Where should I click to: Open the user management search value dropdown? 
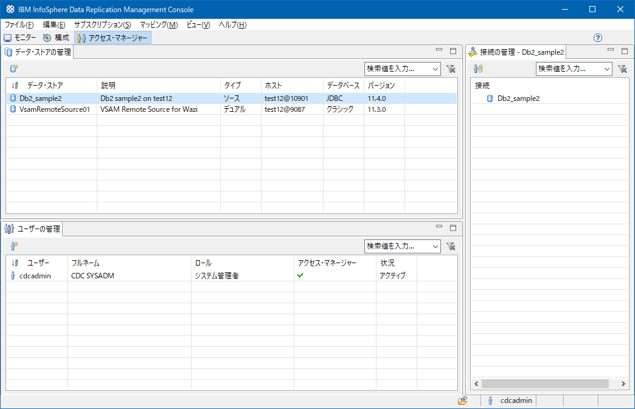pyautogui.click(x=435, y=246)
